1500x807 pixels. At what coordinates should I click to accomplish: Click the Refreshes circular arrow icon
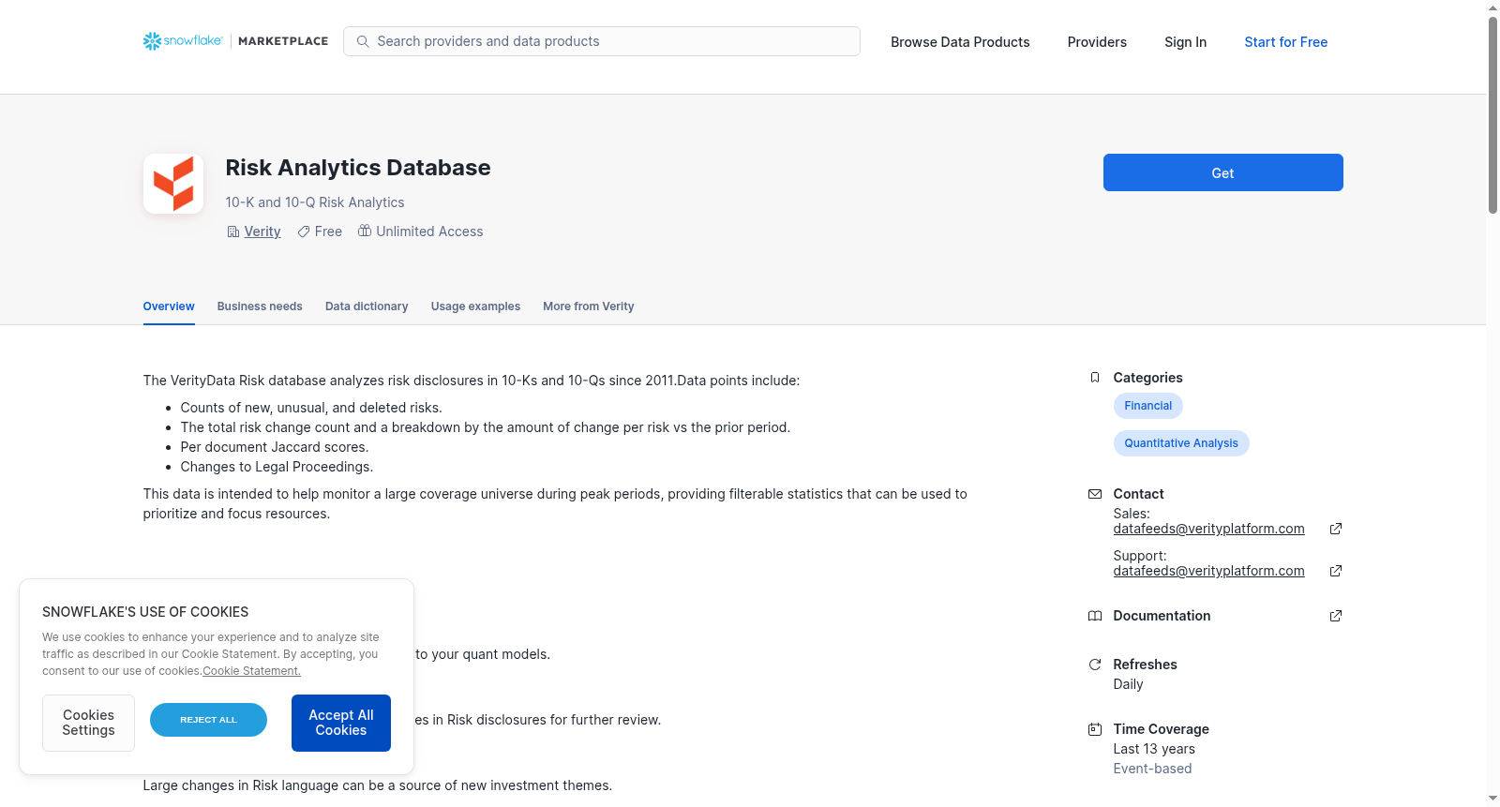point(1095,665)
